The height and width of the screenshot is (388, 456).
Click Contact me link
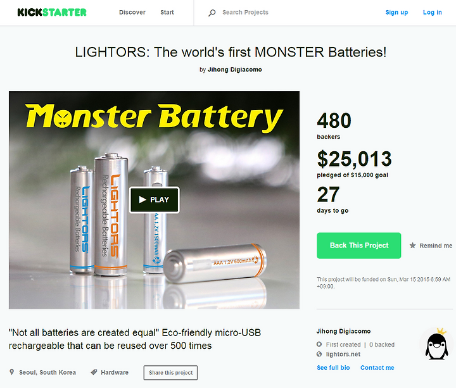click(x=377, y=368)
